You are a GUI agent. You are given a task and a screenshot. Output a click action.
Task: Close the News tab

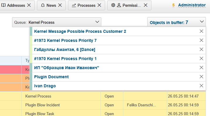coord(60,5)
